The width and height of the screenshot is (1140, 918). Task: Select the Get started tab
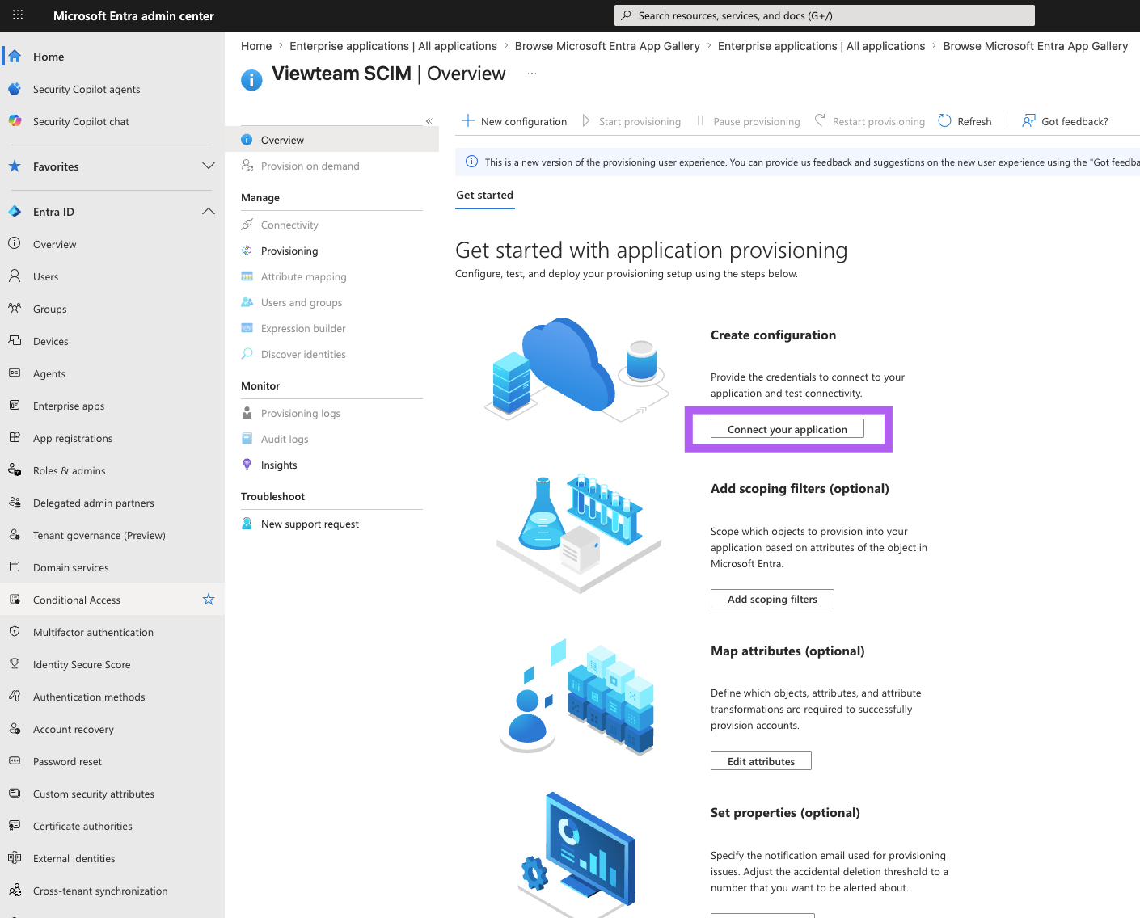coord(485,196)
